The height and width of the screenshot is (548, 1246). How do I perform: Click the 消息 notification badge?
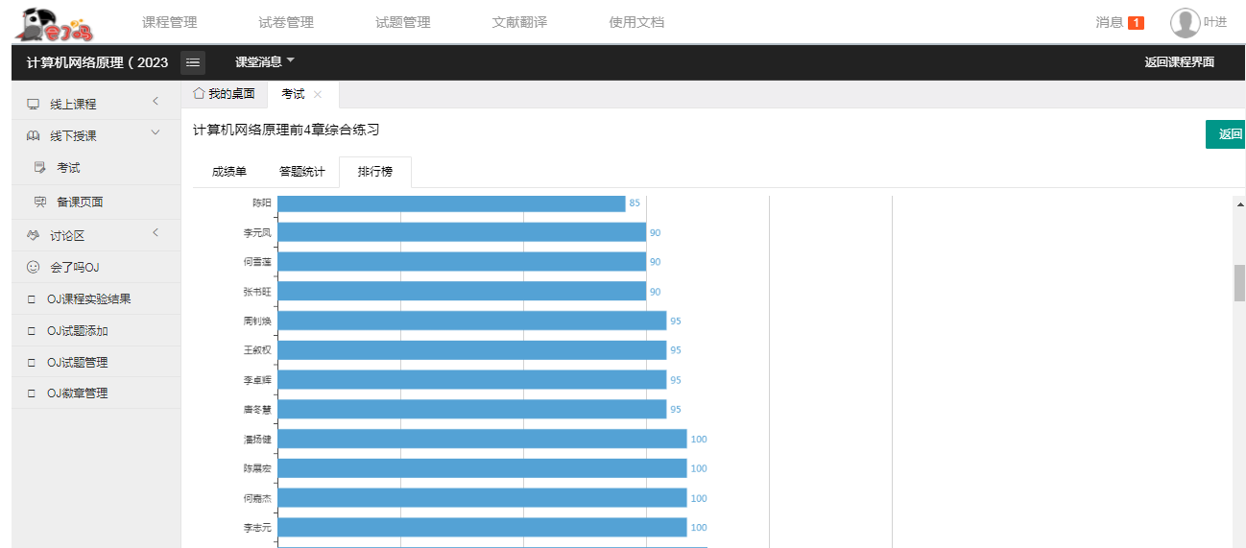click(x=1136, y=23)
